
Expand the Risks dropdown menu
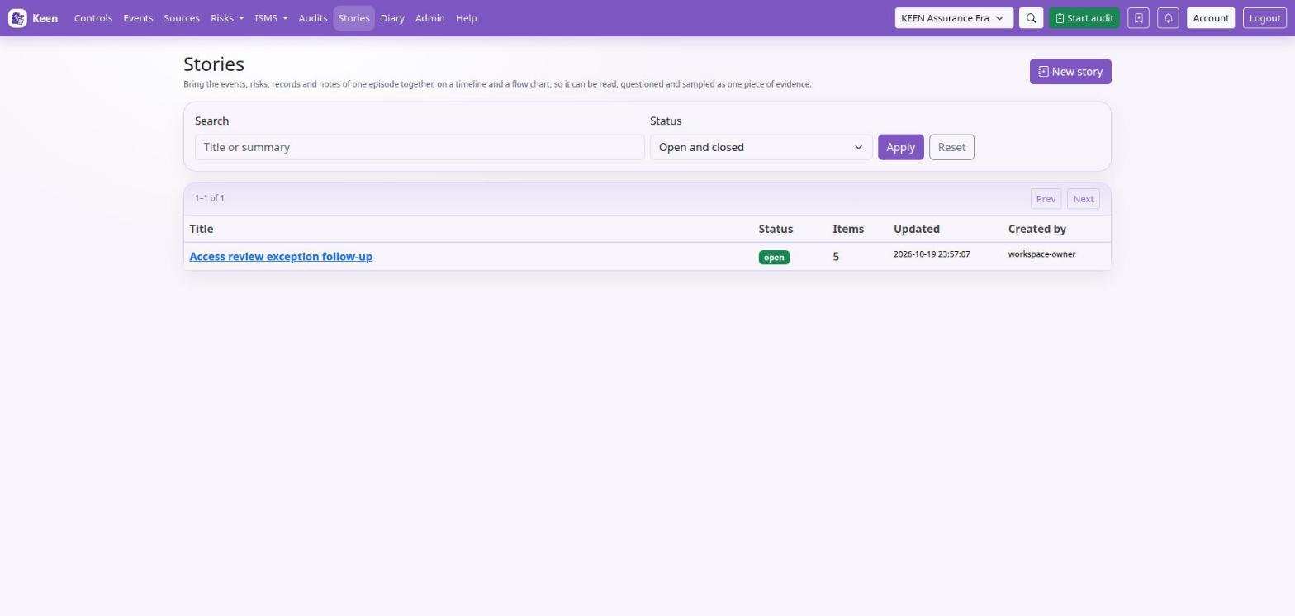(x=227, y=18)
